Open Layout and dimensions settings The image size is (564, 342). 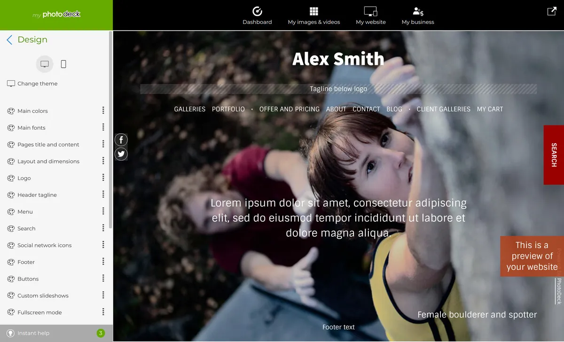point(48,162)
